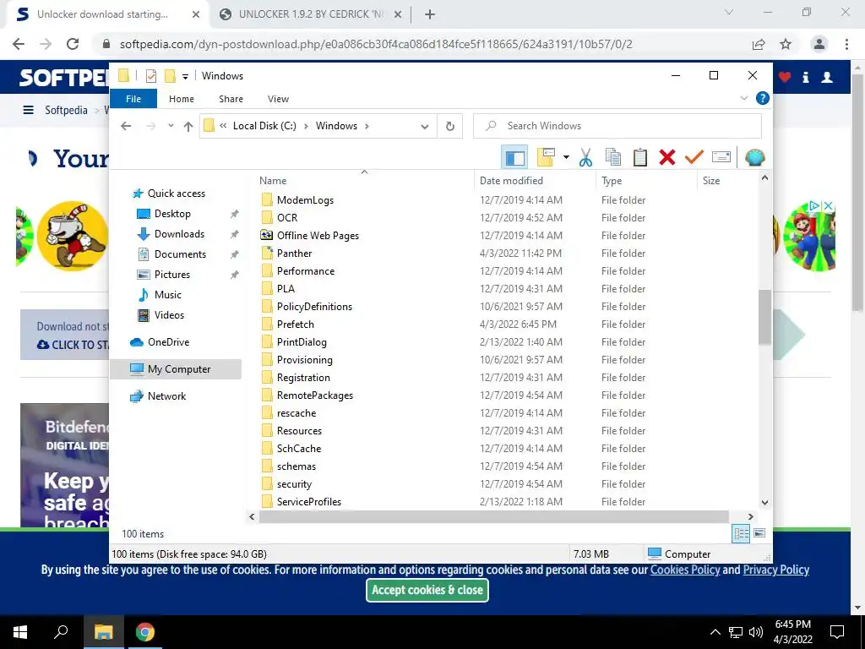Click New Folder quick access toolbar icon
Screen dimensions: 865x649
[x=171, y=76]
